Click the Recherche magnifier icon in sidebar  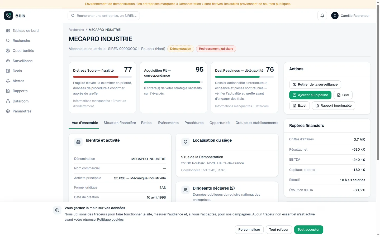point(8,41)
